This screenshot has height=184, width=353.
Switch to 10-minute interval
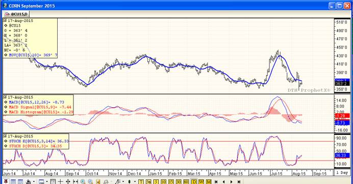coord(163,182)
